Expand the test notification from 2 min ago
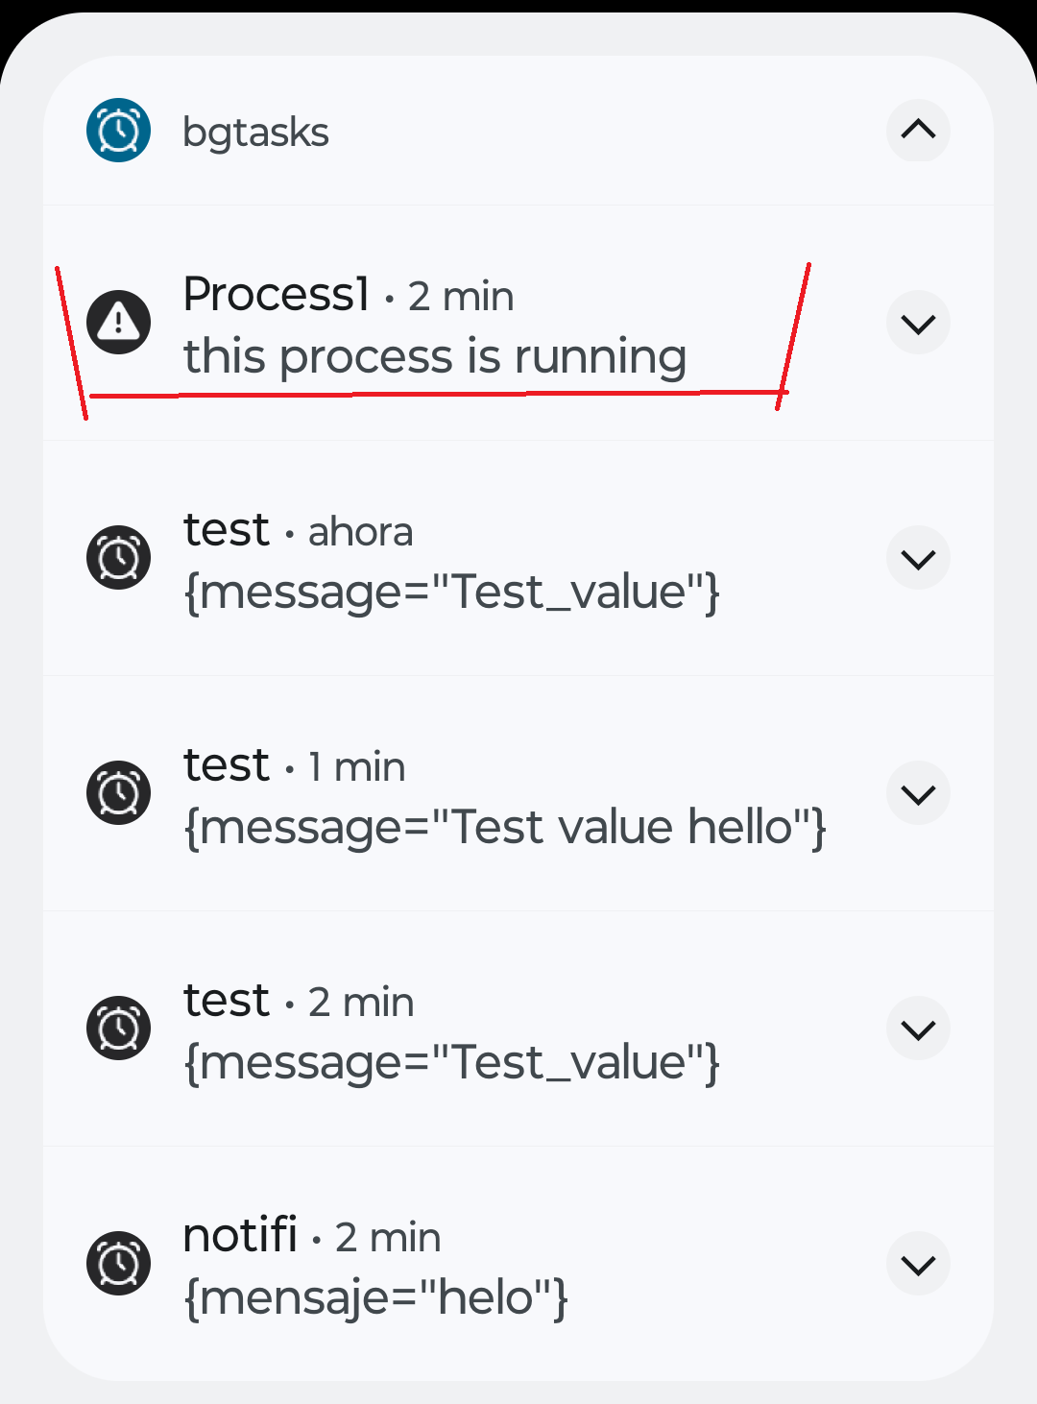 tap(918, 1029)
